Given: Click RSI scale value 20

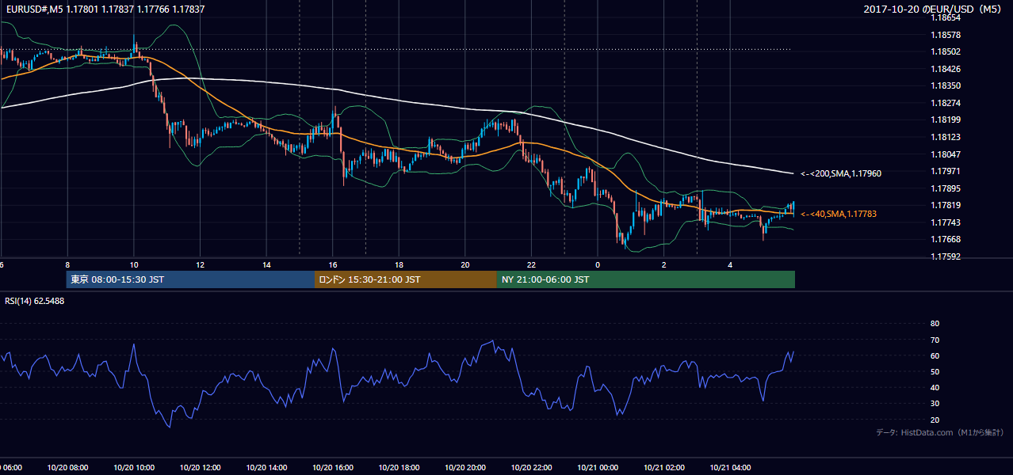Looking at the screenshot, I should pyautogui.click(x=935, y=420).
